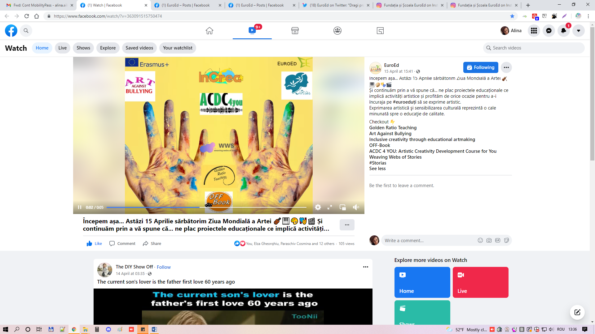595x334 pixels.
Task: Toggle the Following button for EuroEd
Action: (x=481, y=67)
